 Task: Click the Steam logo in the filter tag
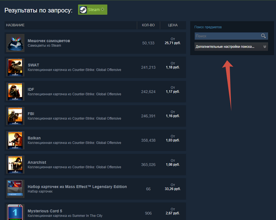coord(83,10)
